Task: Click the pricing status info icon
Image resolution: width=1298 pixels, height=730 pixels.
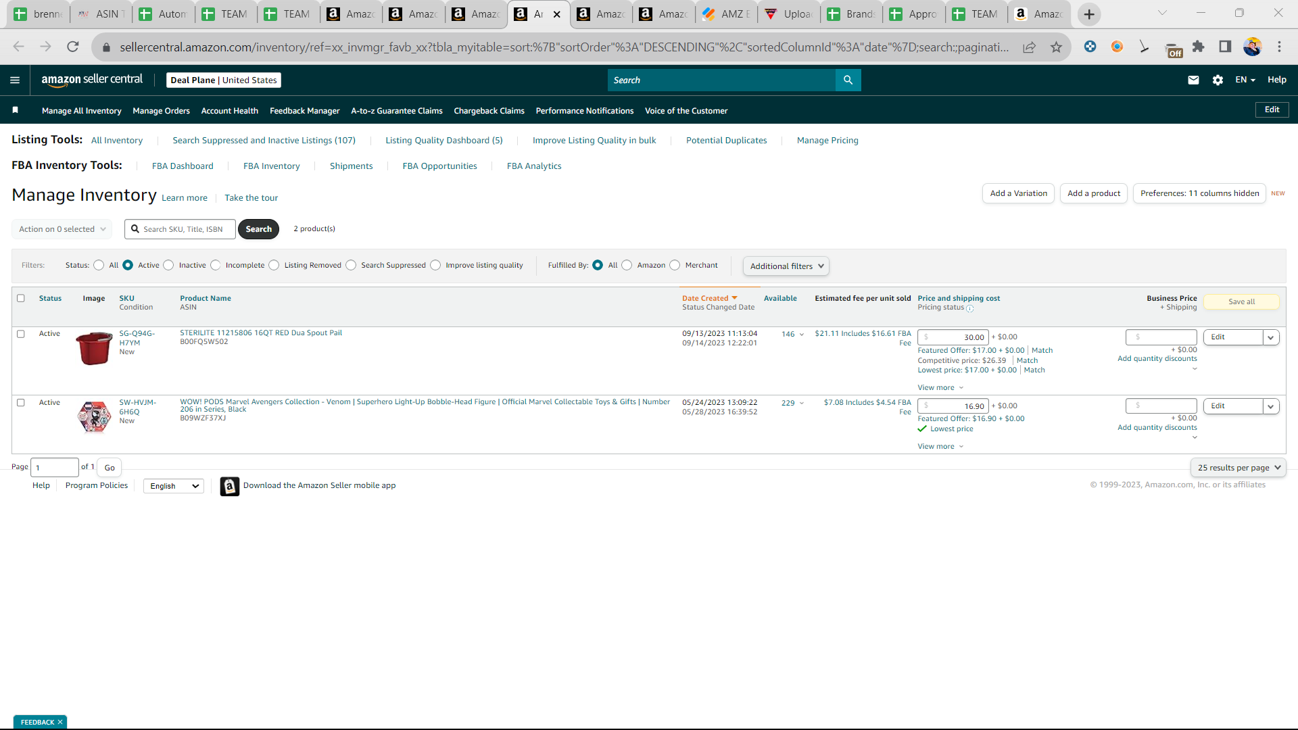Action: [970, 308]
